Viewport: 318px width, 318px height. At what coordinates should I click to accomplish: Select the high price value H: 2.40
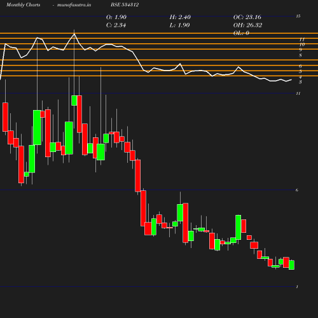pyautogui.click(x=180, y=17)
